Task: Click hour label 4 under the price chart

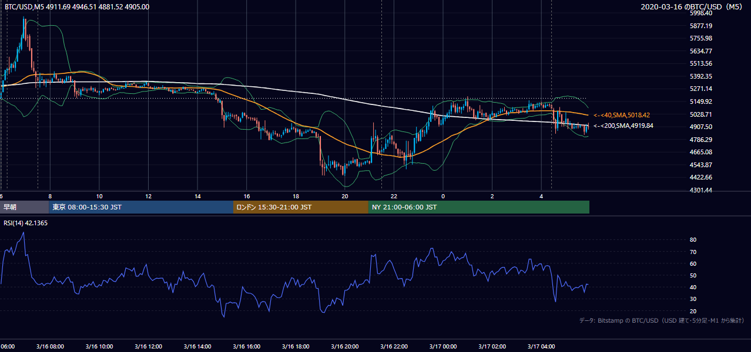Action: click(x=541, y=196)
